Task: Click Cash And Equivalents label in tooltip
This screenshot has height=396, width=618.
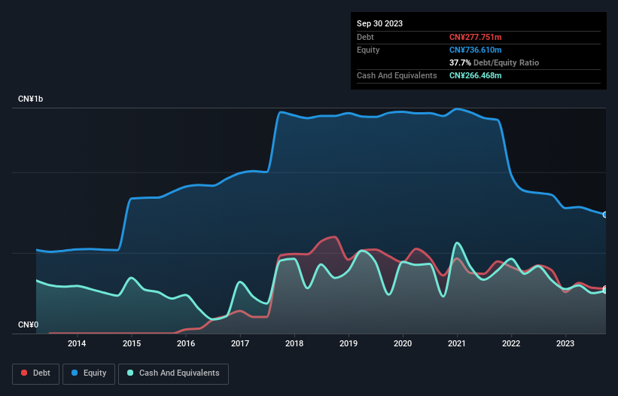Action: [397, 75]
